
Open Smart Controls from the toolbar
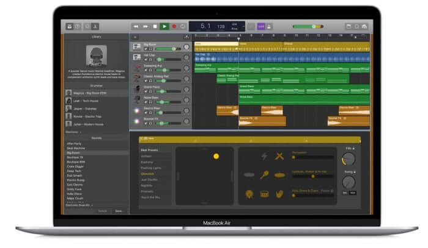pyautogui.click(x=87, y=26)
